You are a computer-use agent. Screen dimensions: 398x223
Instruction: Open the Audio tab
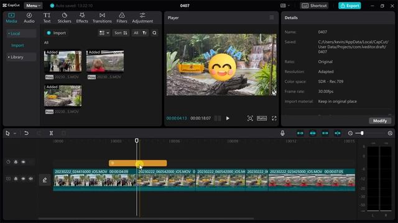click(29, 18)
